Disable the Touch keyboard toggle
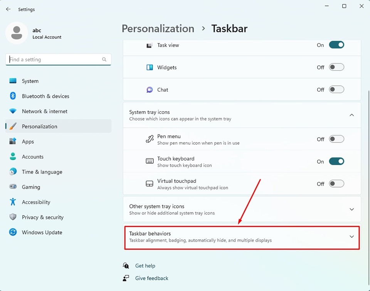This screenshot has width=370, height=291. (x=336, y=161)
